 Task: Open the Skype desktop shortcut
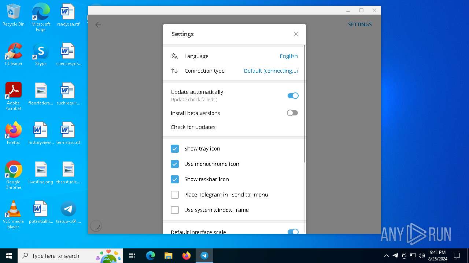pos(41,55)
